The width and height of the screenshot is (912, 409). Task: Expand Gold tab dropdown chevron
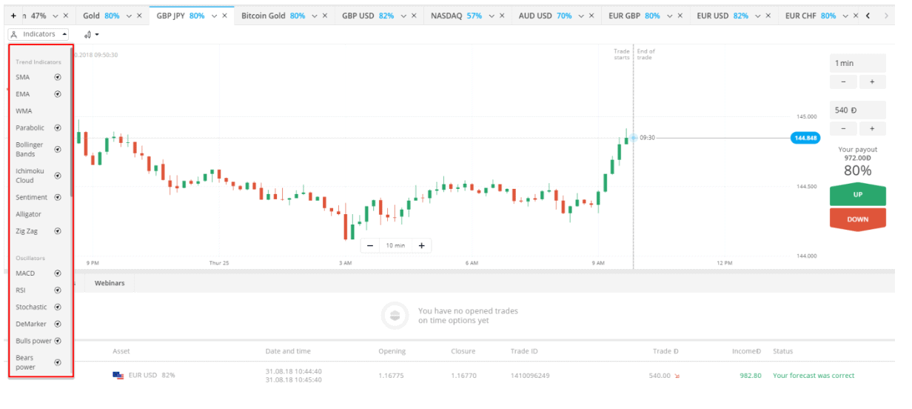[x=130, y=16]
